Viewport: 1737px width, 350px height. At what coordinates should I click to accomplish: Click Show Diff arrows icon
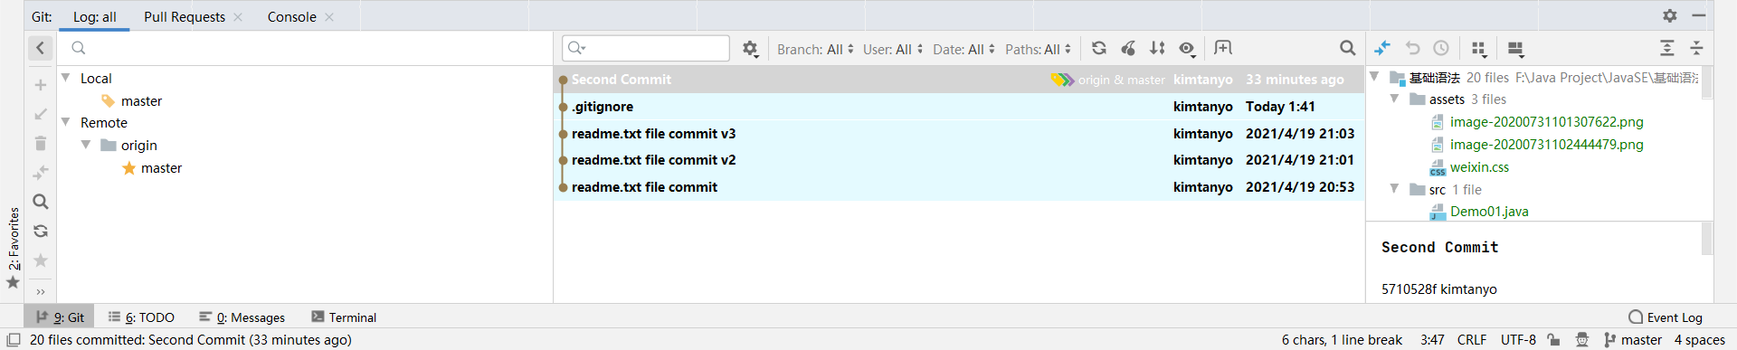coord(1382,48)
